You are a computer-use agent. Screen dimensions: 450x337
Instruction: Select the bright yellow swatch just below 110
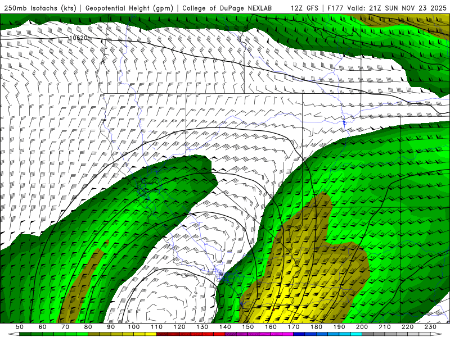151,334
